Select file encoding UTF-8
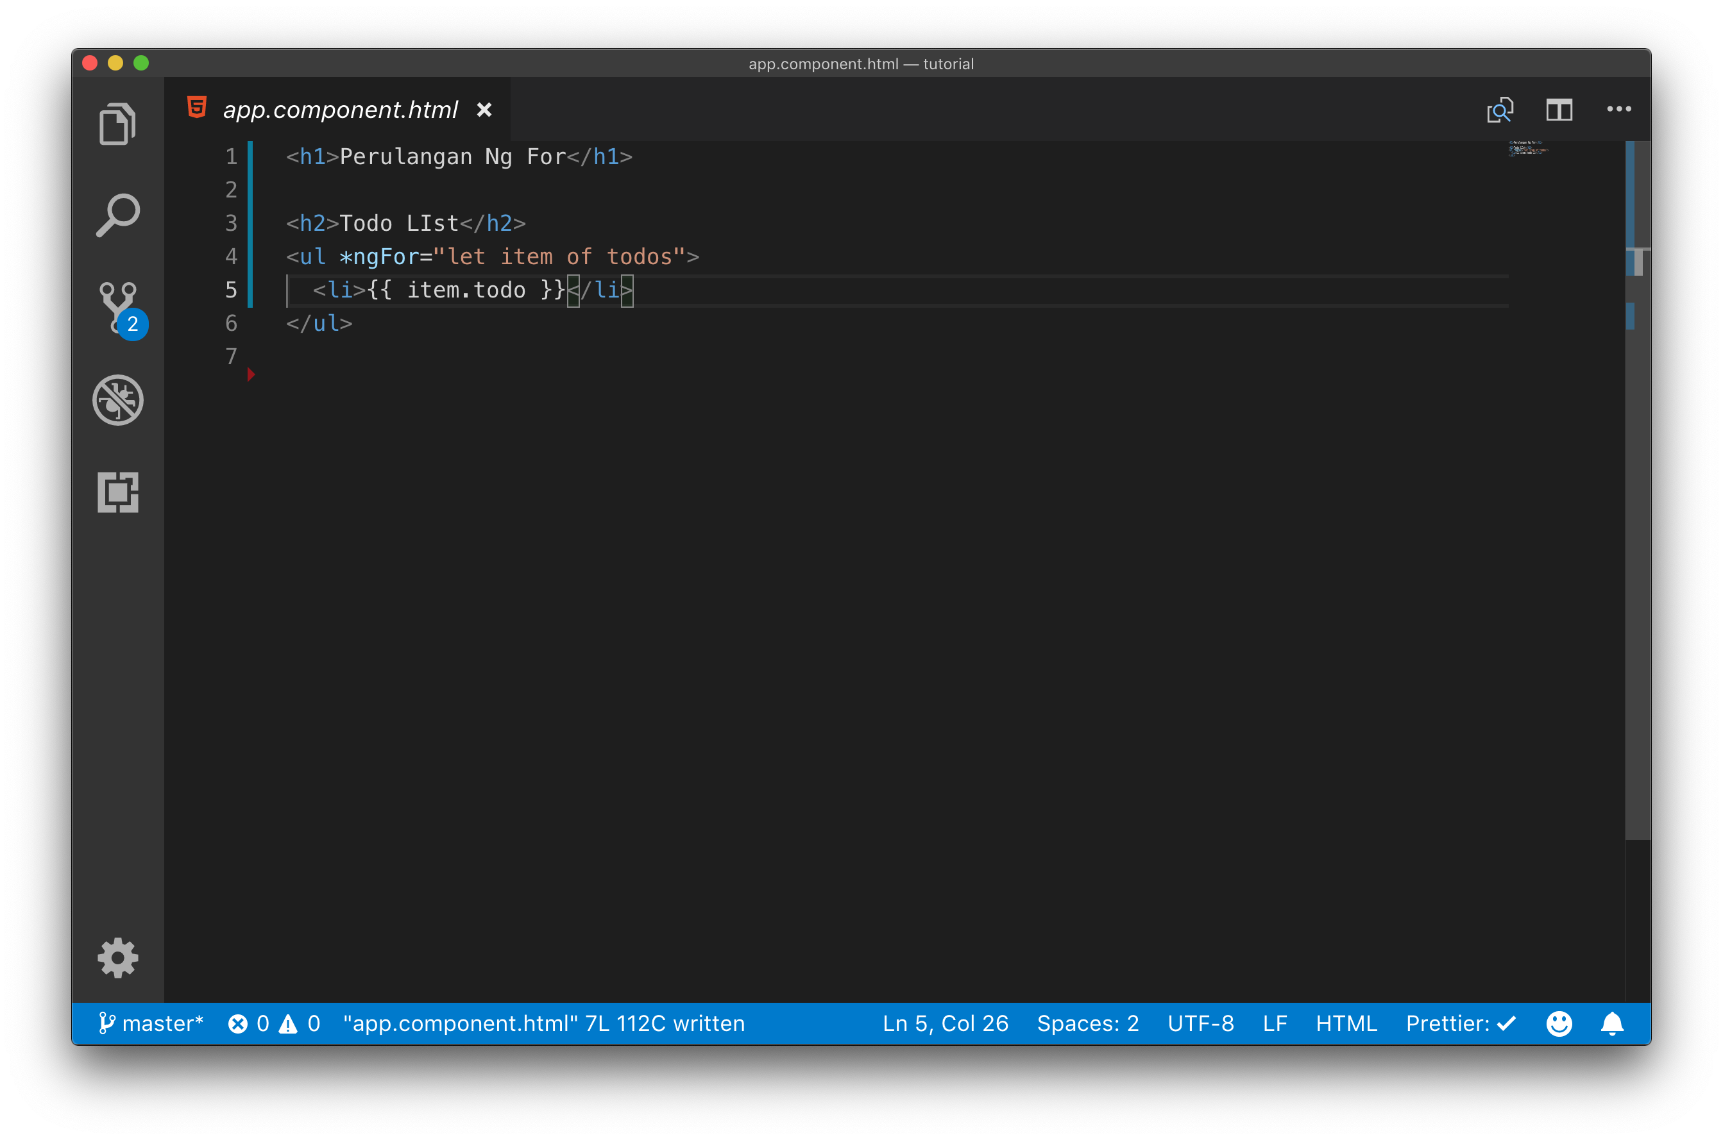 coord(1201,1023)
